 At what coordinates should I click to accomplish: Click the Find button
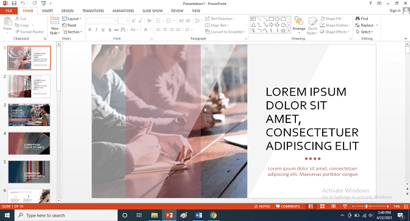(362, 18)
